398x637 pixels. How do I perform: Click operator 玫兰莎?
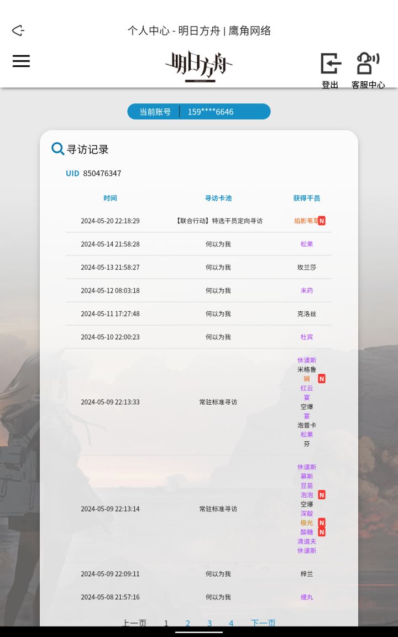point(307,267)
